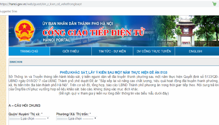Click the CỔNG GIAO TIẾP ĐIỆN TỬ banner title
The image size is (219, 125).
94,33
